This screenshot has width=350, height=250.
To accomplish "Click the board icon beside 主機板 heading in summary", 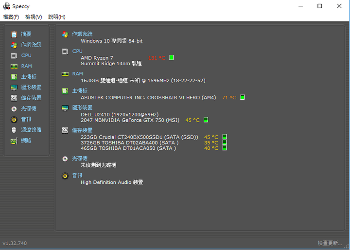I will pos(65,91).
